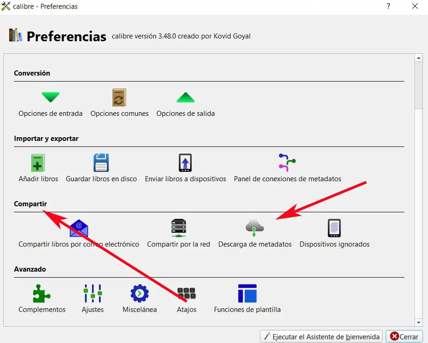This screenshot has width=428, height=343.
Task: Click calibre versión 3.48.0 text
Action: tap(181, 36)
